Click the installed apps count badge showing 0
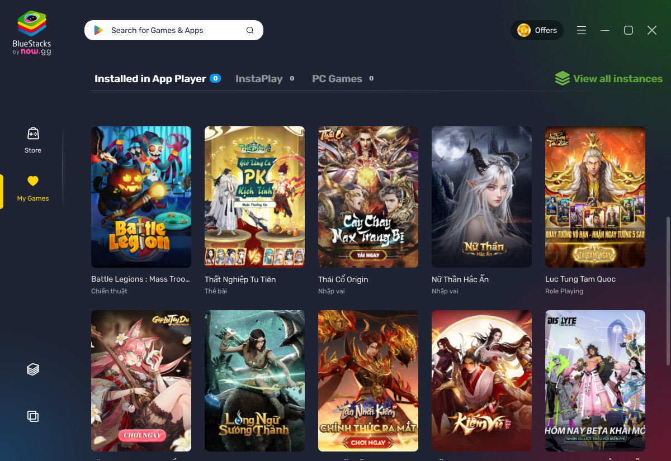The image size is (671, 461). (215, 78)
